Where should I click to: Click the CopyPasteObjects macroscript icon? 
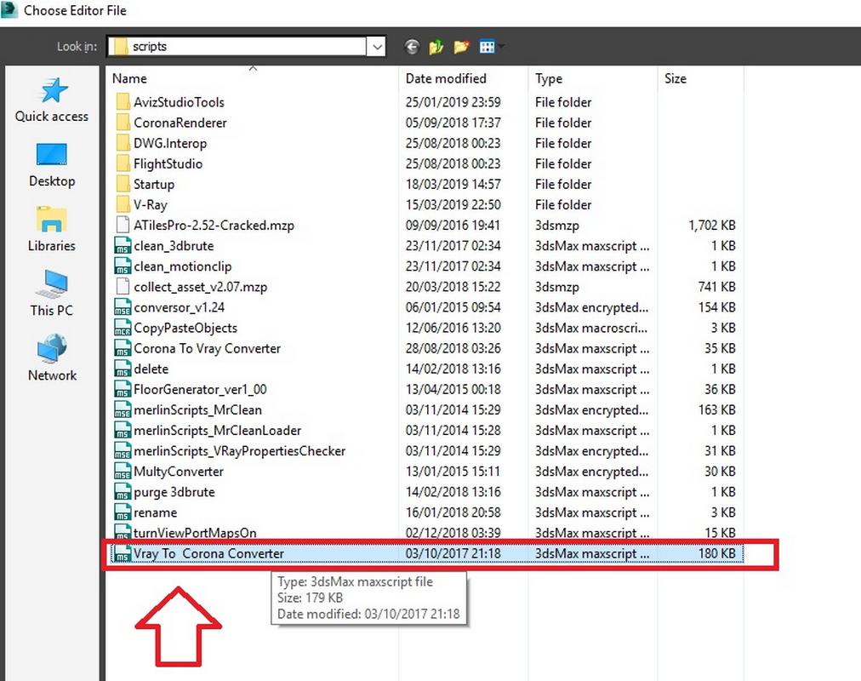123,328
